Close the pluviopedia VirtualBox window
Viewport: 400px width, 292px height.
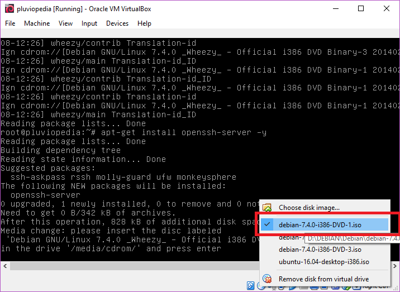(386, 9)
